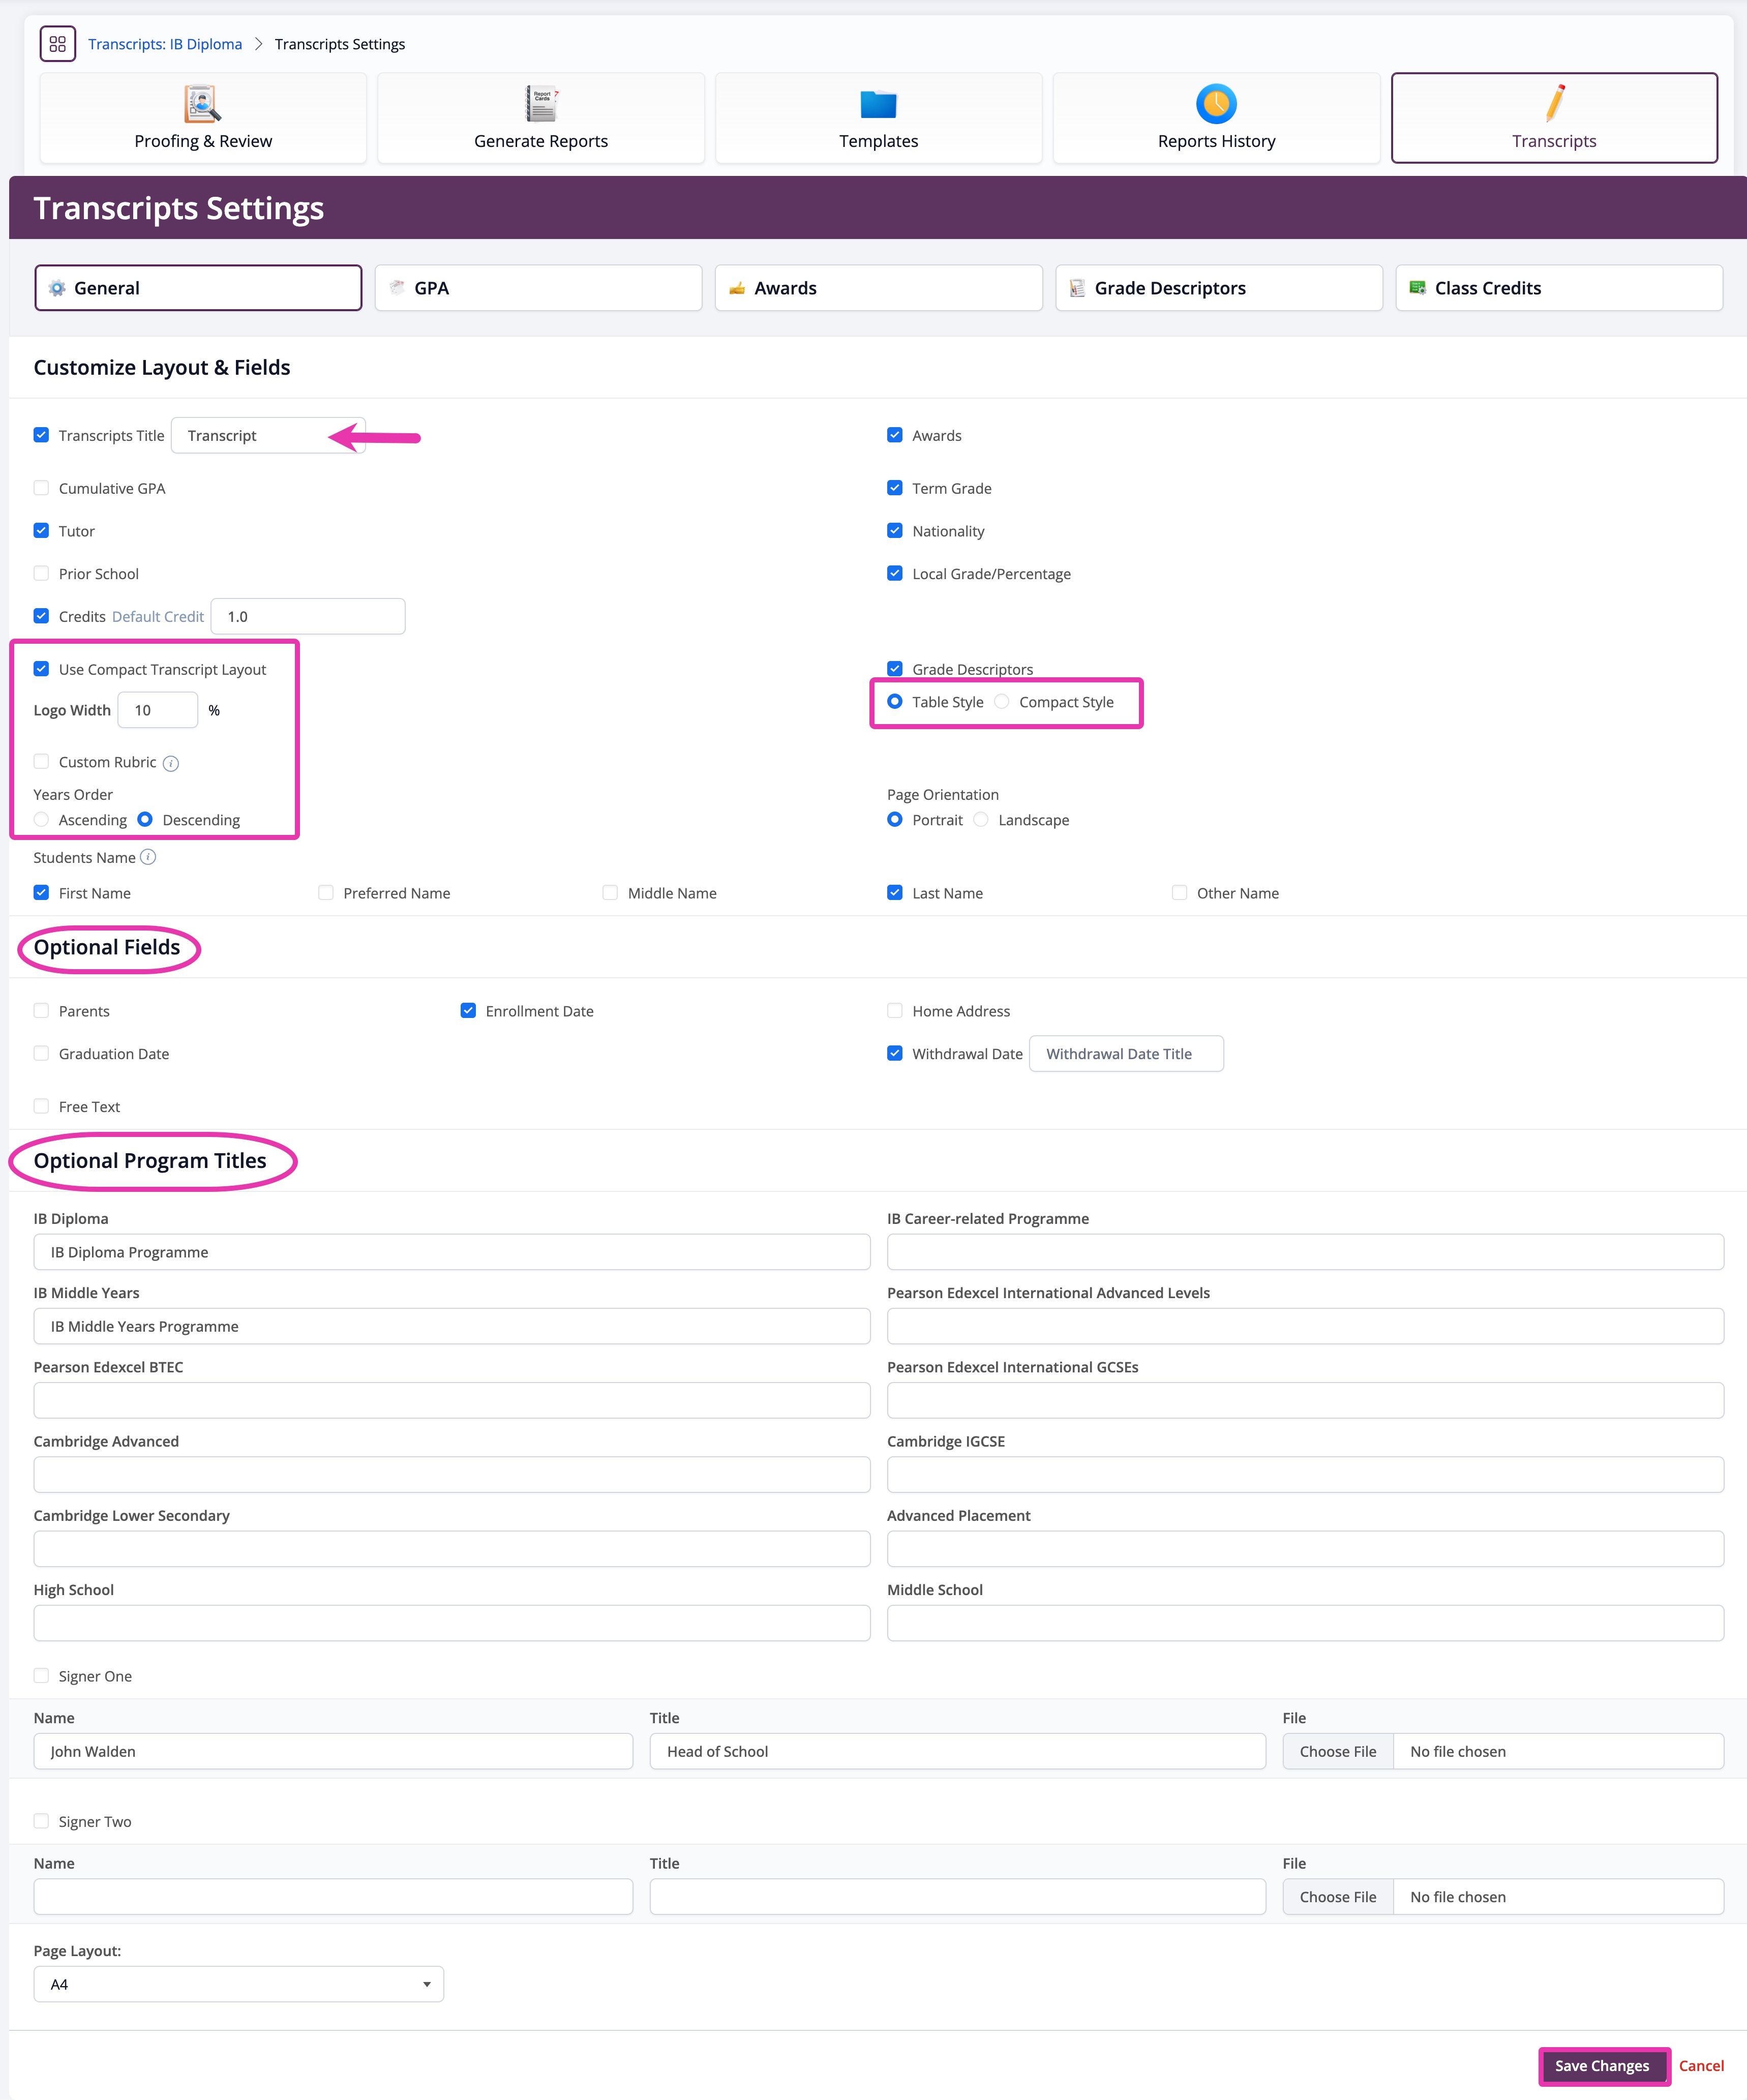Click the Transcripts: IB Diploma breadcrumb link
The image size is (1747, 2100).
click(166, 44)
